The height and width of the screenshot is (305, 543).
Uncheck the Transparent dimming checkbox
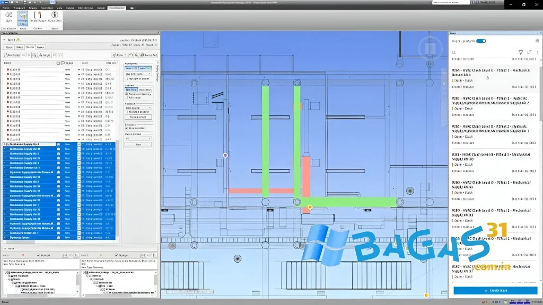[127, 94]
